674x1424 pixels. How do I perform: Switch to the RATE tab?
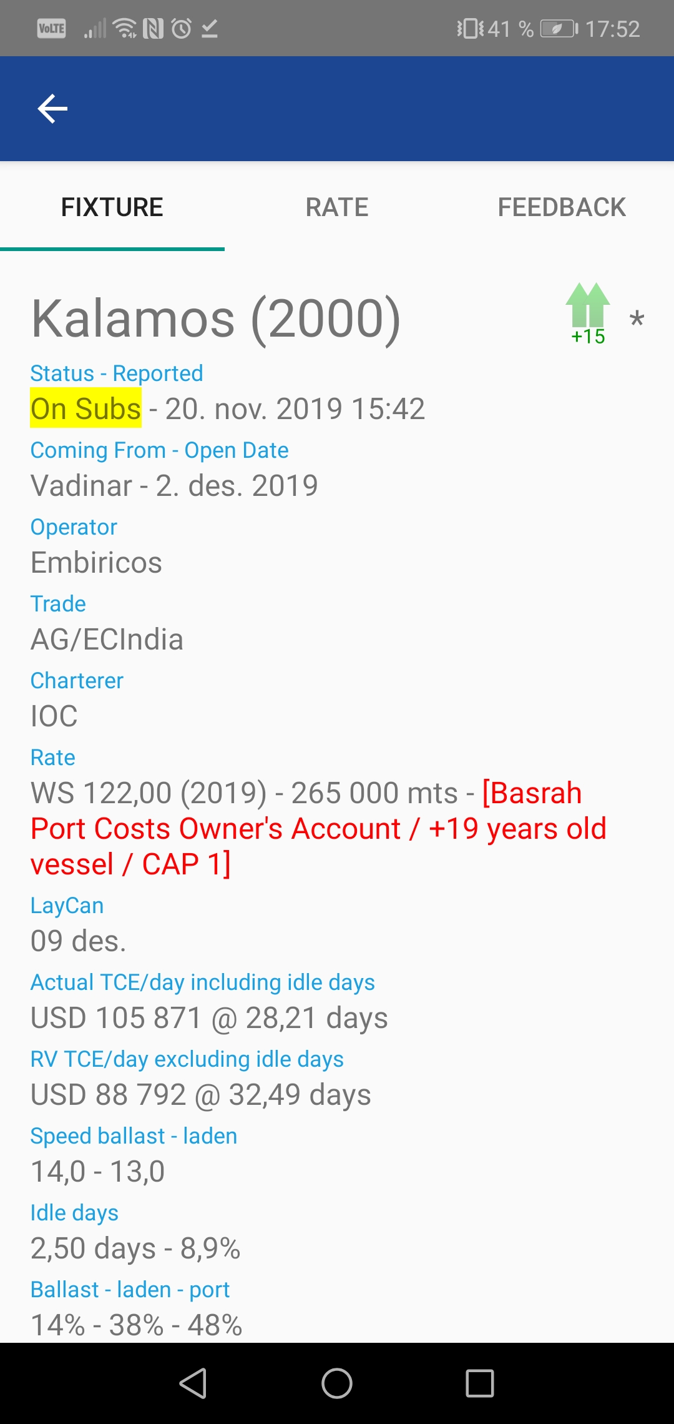[x=337, y=207]
